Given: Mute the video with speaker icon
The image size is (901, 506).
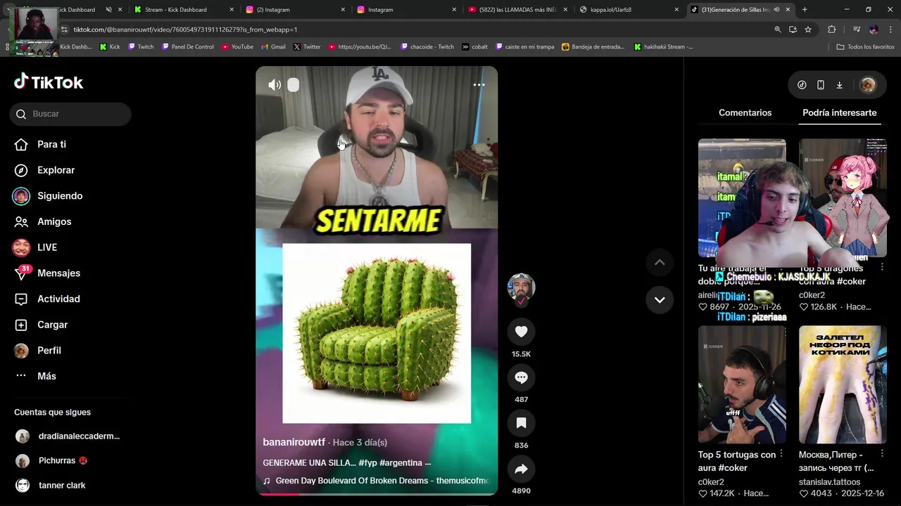Looking at the screenshot, I should [x=275, y=85].
